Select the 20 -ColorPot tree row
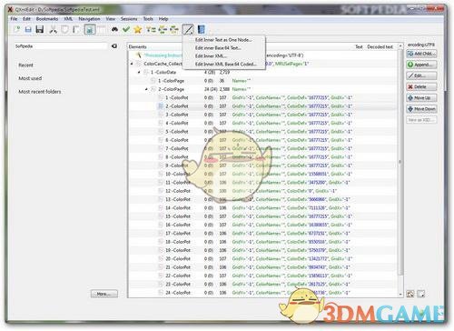454x331 pixels. [263, 258]
